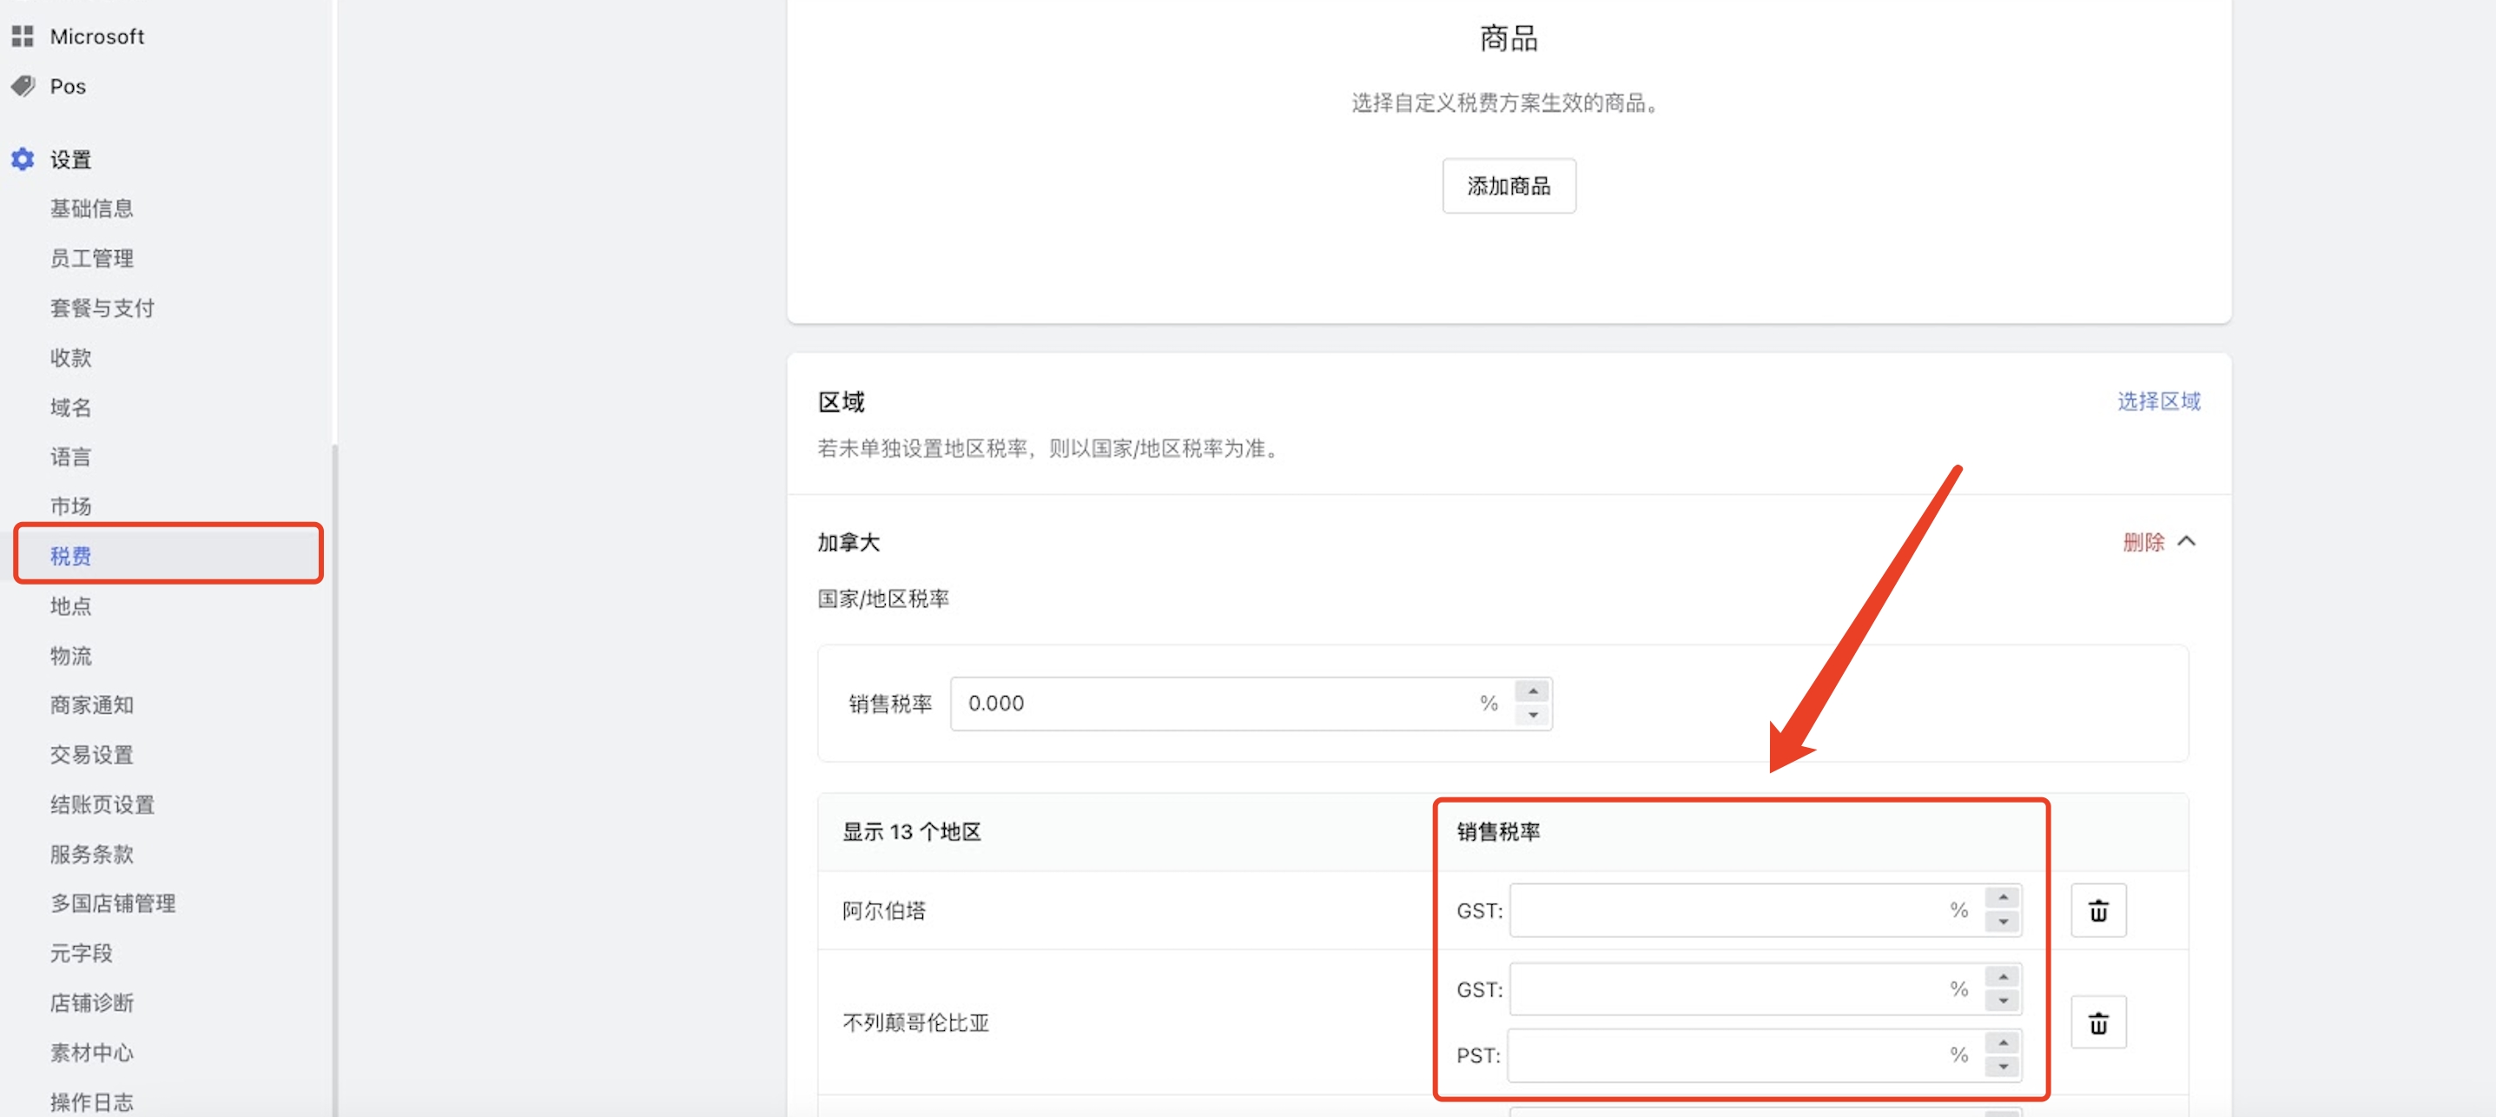
Task: Select 收款 in the sidebar
Action: pos(70,358)
